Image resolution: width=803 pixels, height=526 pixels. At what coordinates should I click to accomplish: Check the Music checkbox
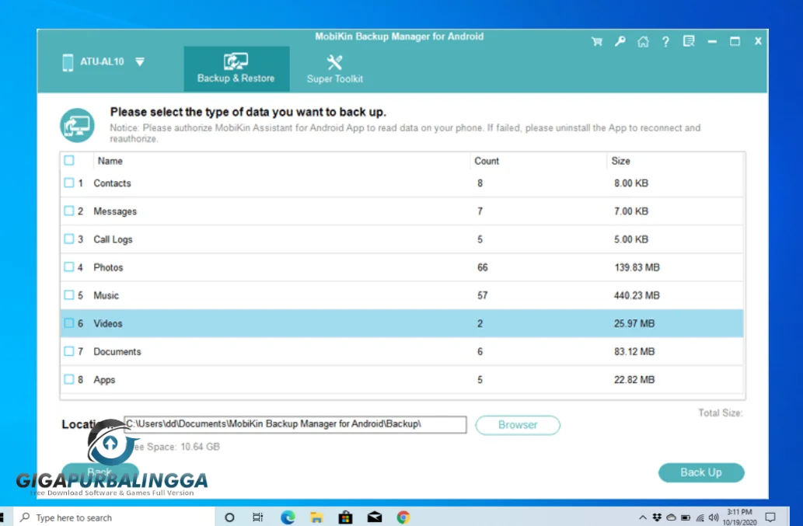coord(69,295)
